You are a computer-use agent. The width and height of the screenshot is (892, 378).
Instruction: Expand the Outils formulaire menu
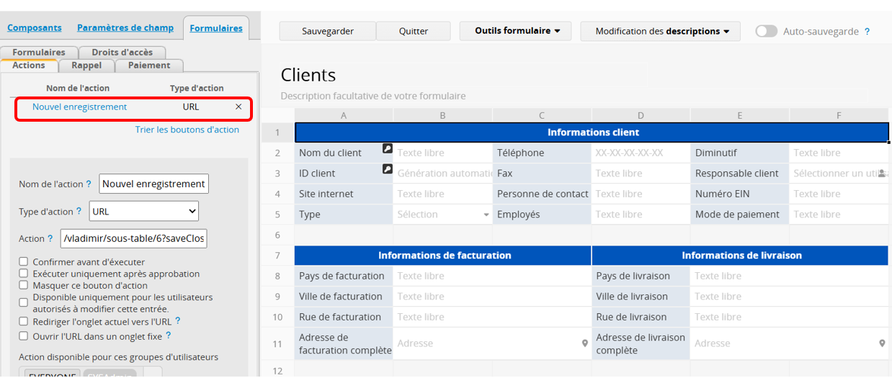[515, 31]
